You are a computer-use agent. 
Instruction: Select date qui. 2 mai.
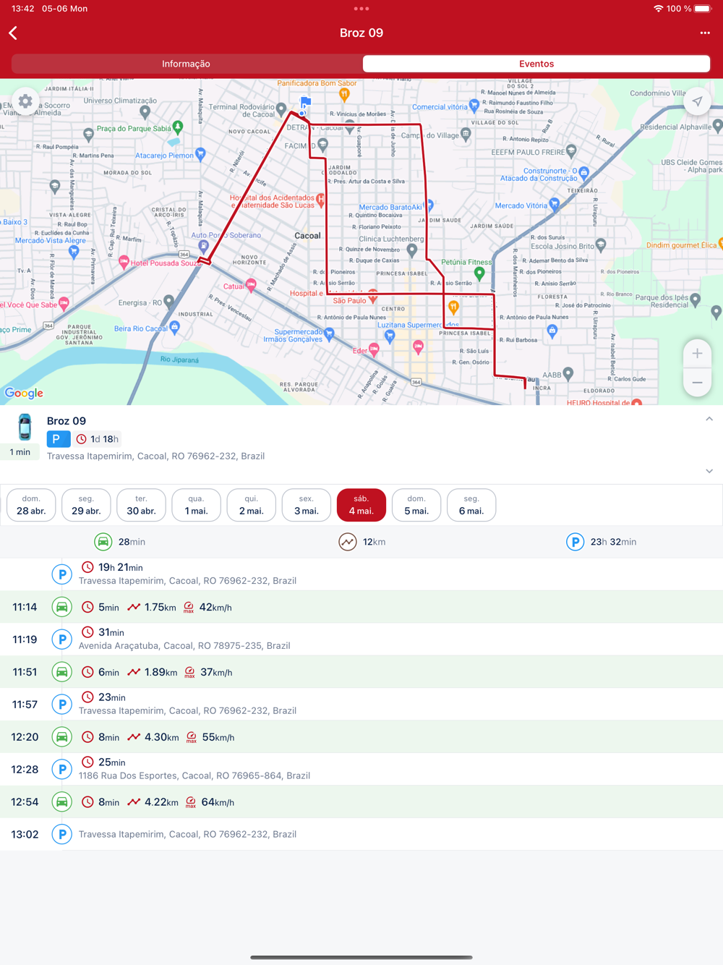point(251,505)
